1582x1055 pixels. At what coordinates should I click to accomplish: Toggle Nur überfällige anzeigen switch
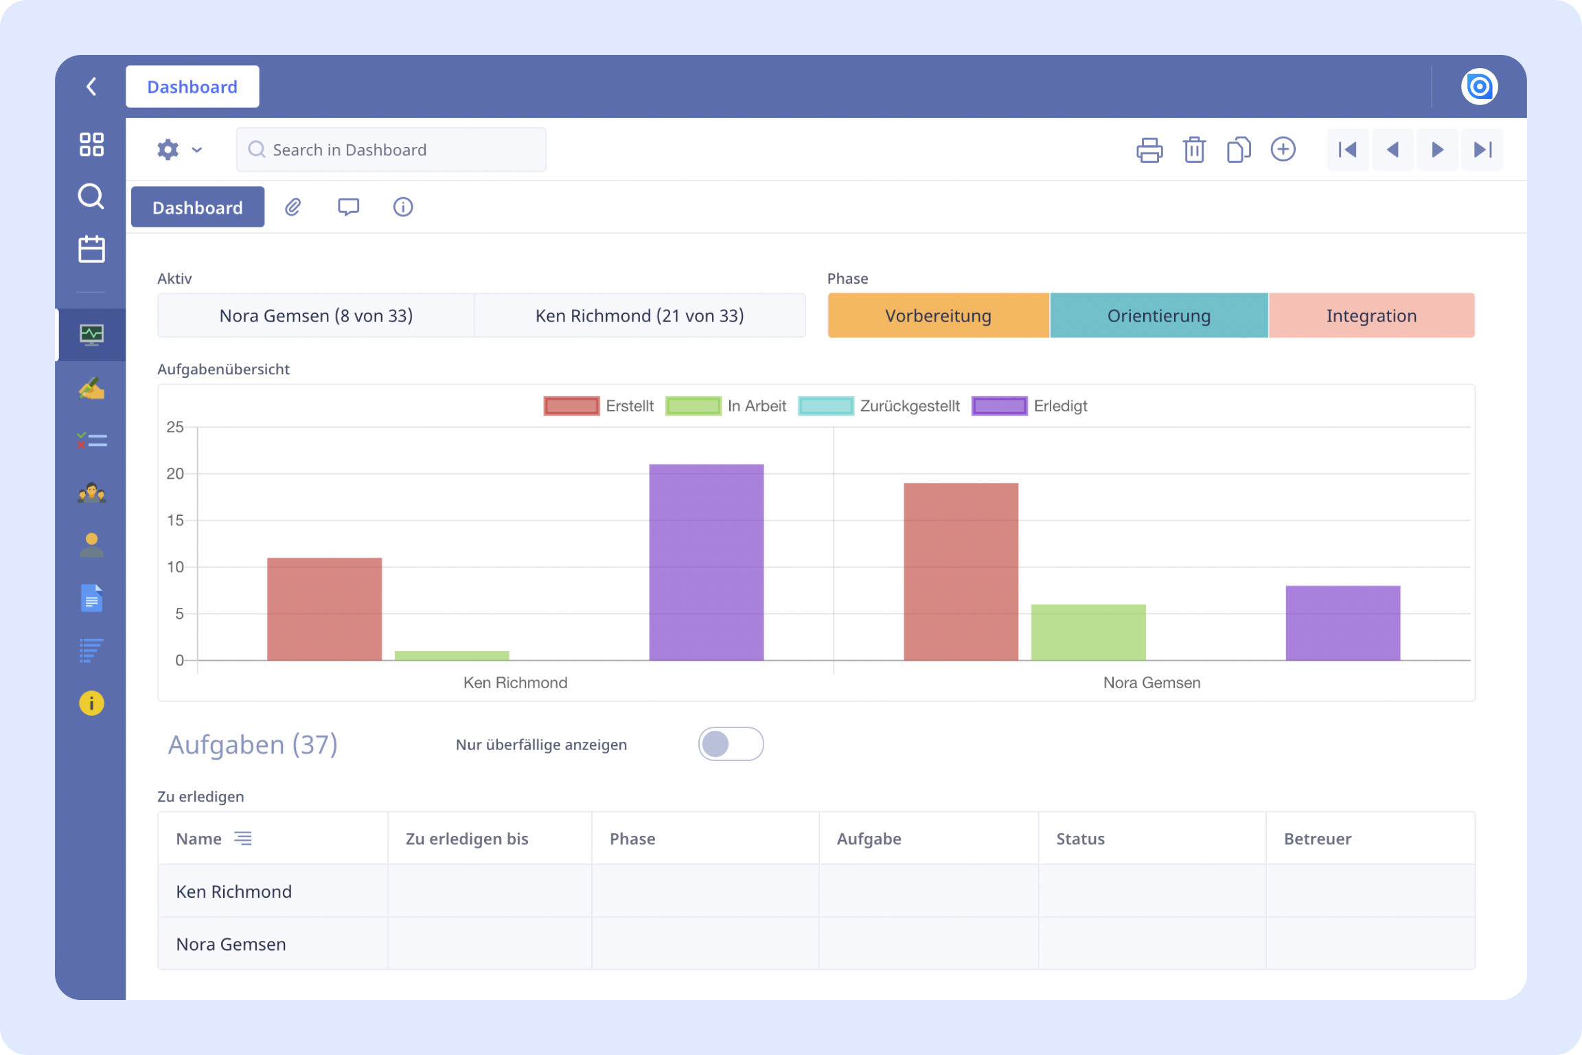click(x=730, y=744)
